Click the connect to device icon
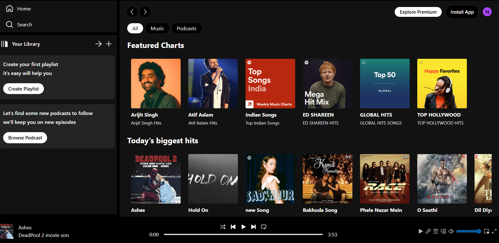The image size is (499, 243). [443, 231]
